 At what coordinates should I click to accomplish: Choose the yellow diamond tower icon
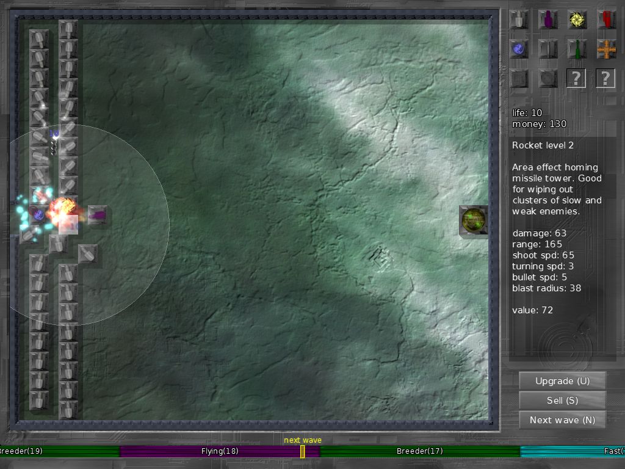coord(577,20)
